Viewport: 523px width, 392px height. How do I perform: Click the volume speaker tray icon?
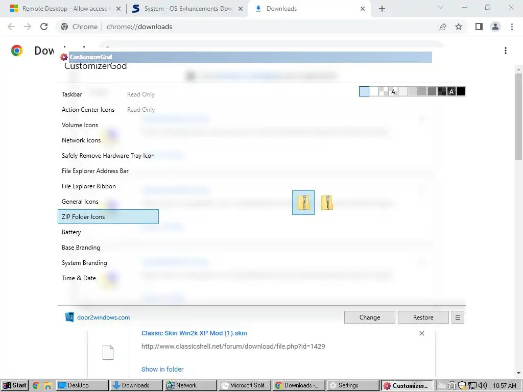pos(483,385)
